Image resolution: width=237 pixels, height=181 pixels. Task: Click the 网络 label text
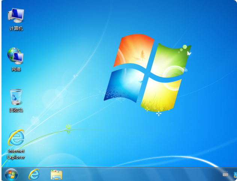[16, 69]
